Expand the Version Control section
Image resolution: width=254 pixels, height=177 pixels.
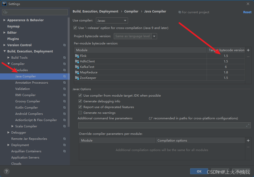[5, 45]
